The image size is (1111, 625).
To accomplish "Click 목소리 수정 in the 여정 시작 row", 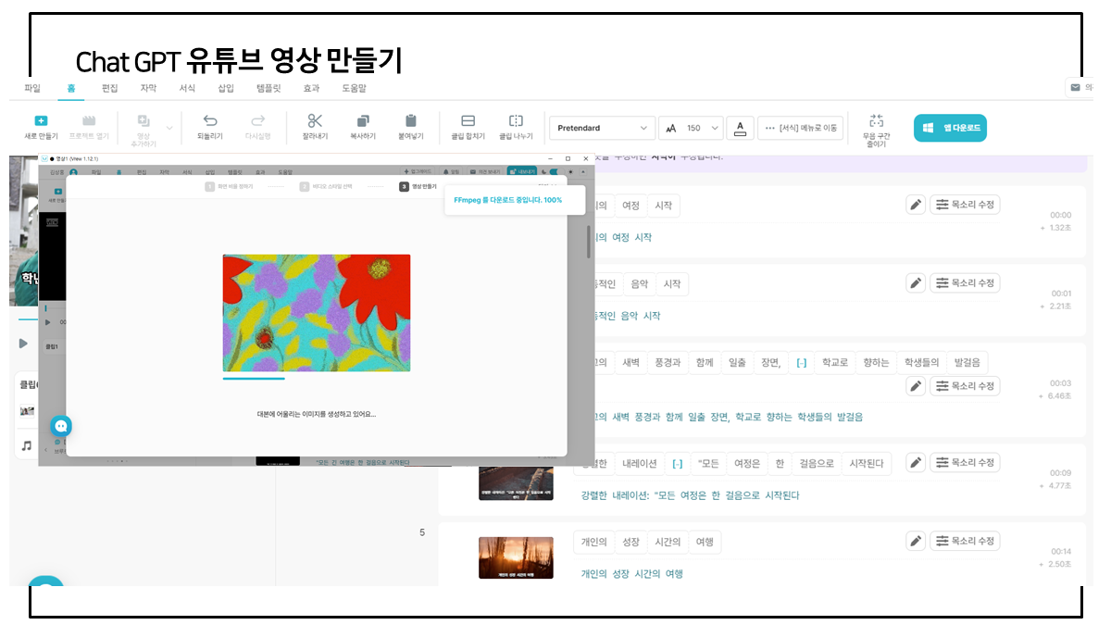I will [x=965, y=205].
